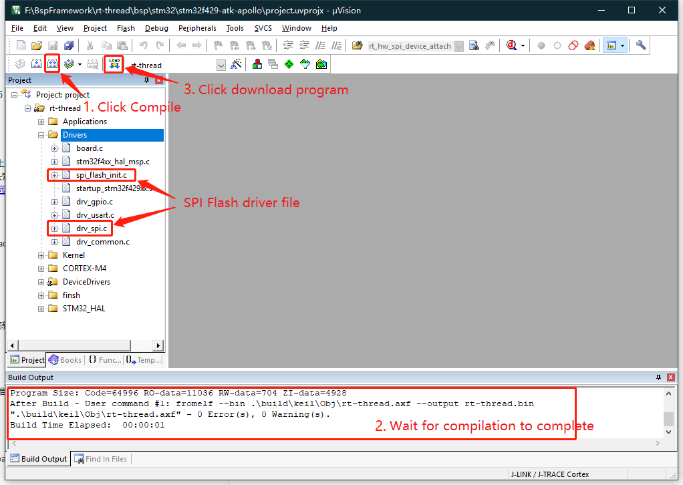Open the Flash menu
This screenshot has height=485, width=683.
pyautogui.click(x=126, y=28)
